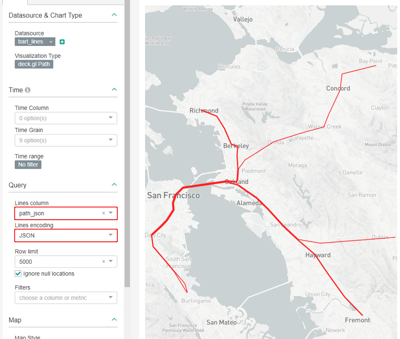400x339 pixels.
Task: Open the Lines encoding JSON dropdown
Action: tap(66, 235)
